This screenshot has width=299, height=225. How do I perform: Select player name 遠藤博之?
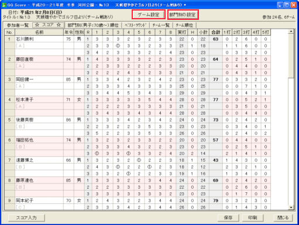tap(25, 160)
